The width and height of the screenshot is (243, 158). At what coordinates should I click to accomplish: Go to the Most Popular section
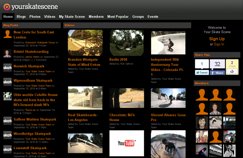118,17
